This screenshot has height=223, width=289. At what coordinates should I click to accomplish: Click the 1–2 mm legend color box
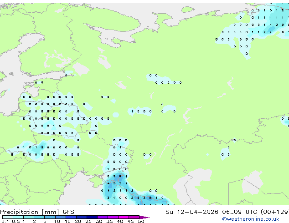29,217
